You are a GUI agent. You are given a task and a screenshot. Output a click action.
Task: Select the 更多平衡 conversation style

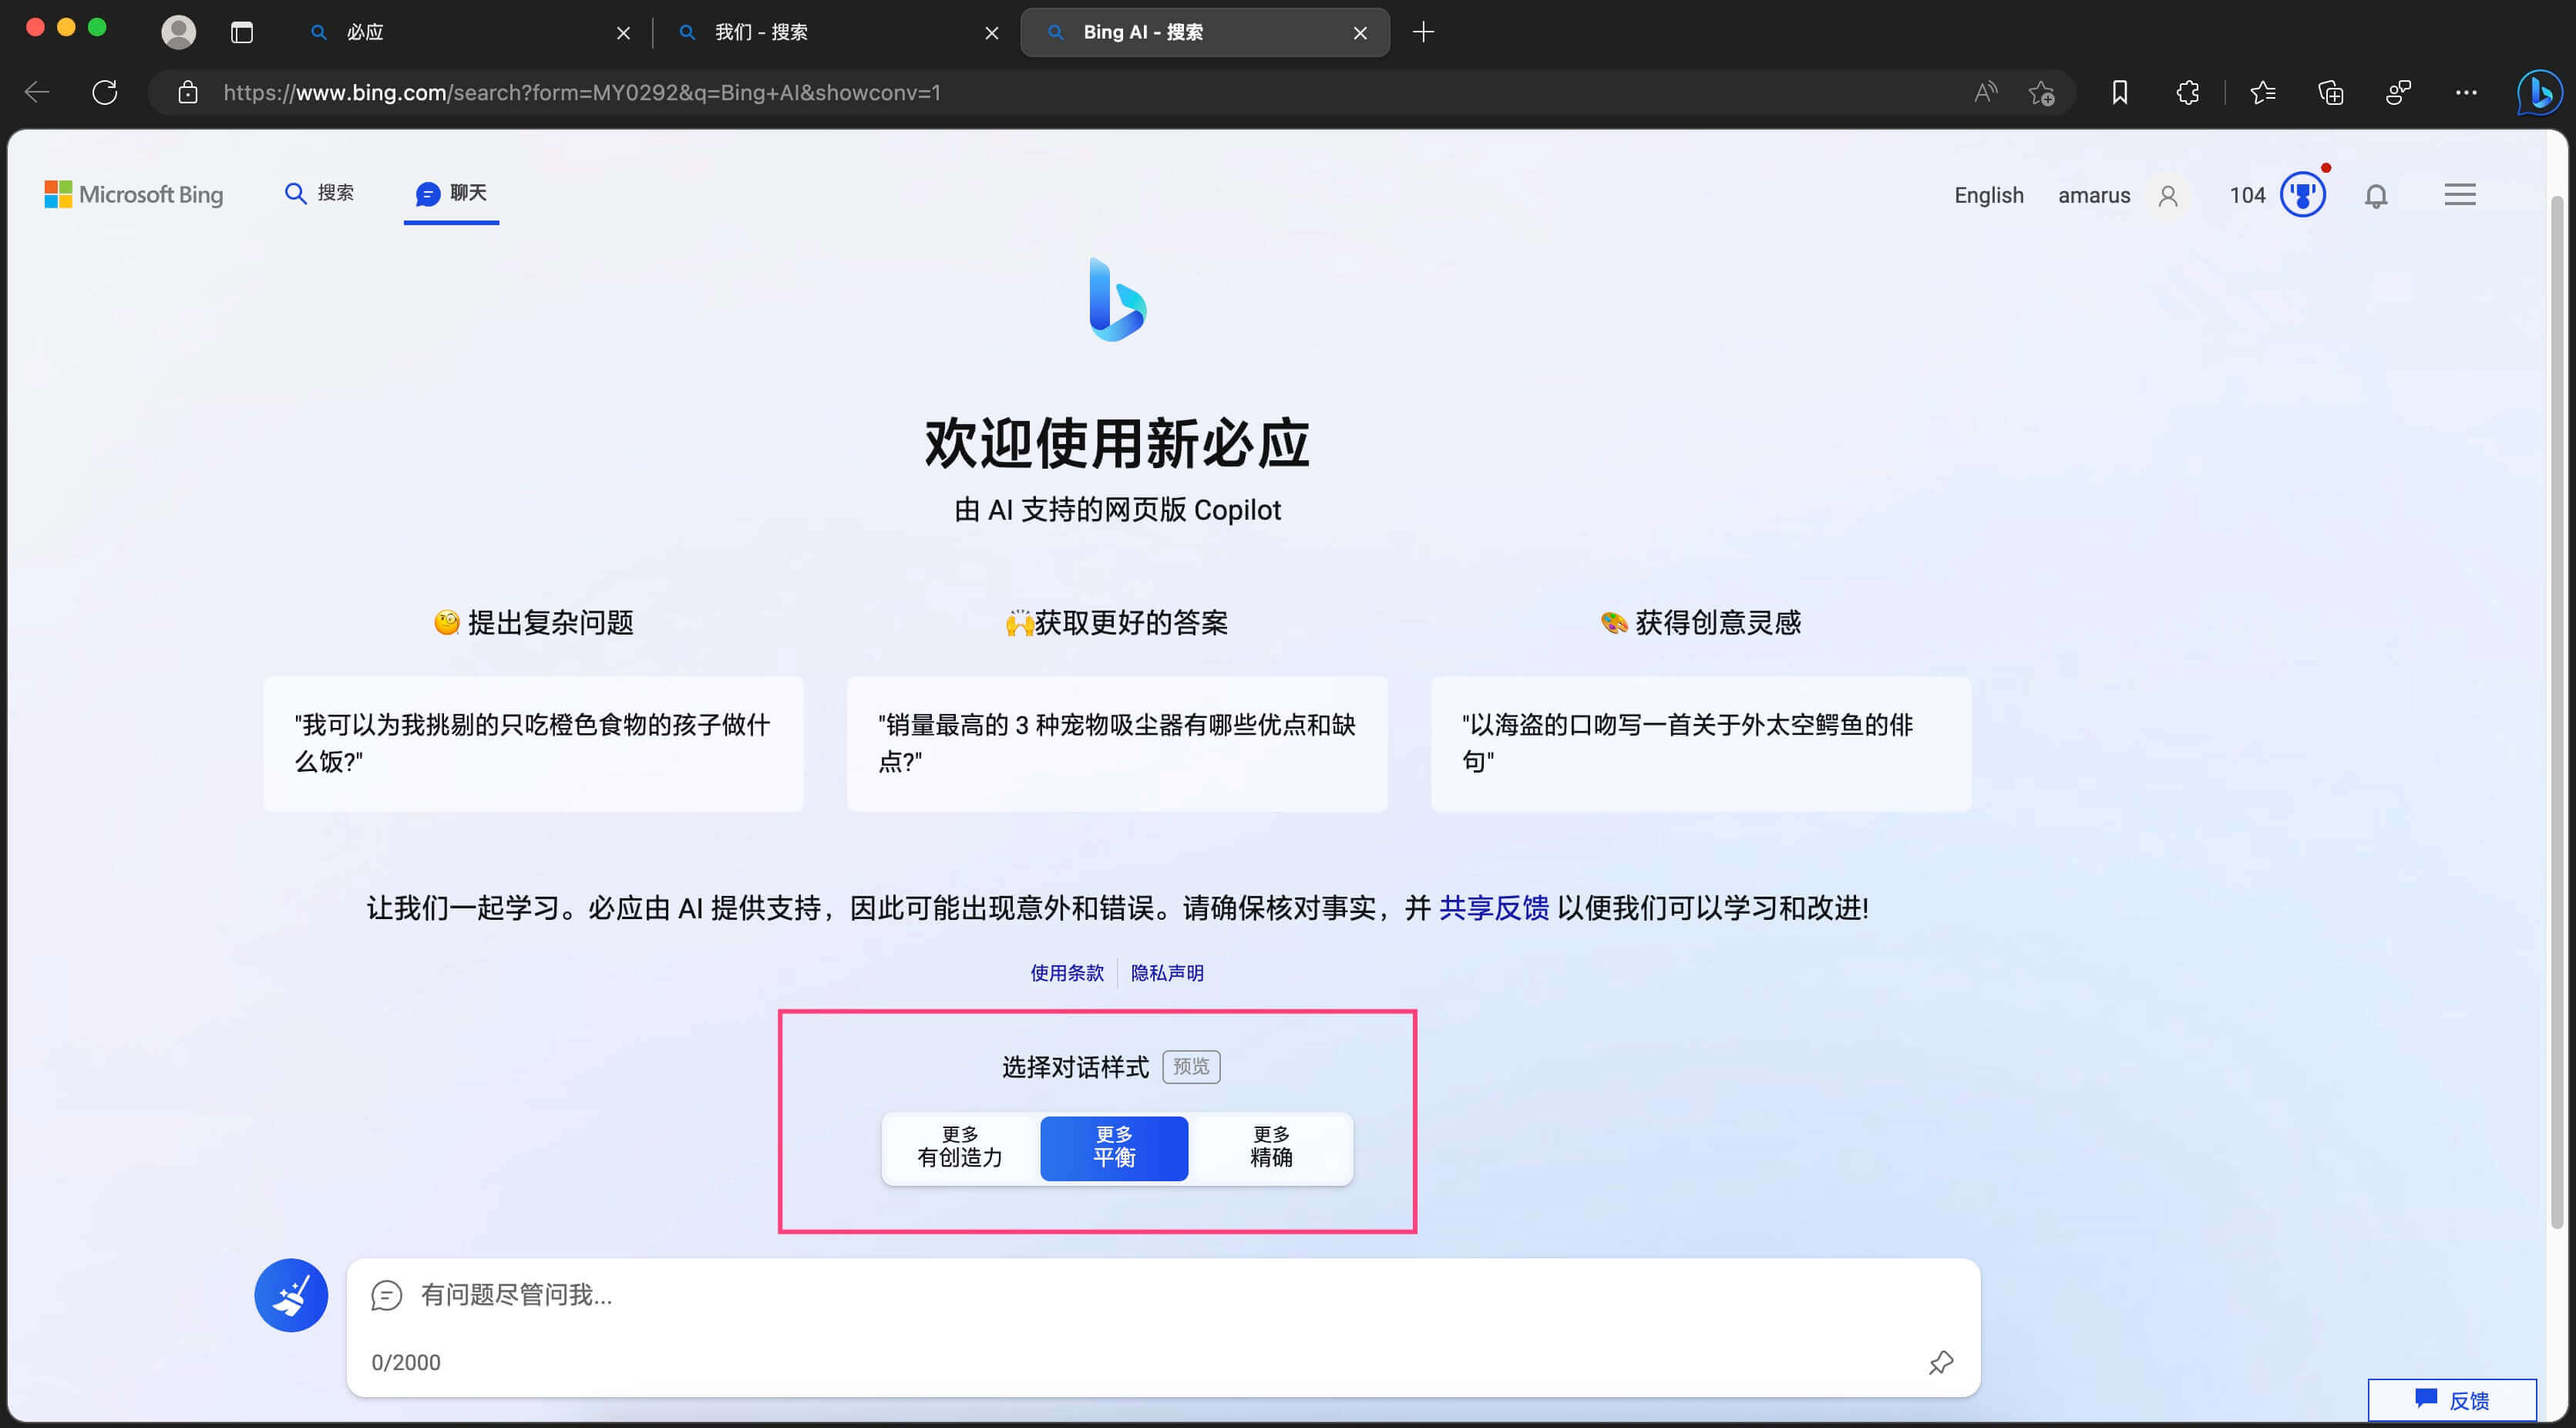1114,1147
